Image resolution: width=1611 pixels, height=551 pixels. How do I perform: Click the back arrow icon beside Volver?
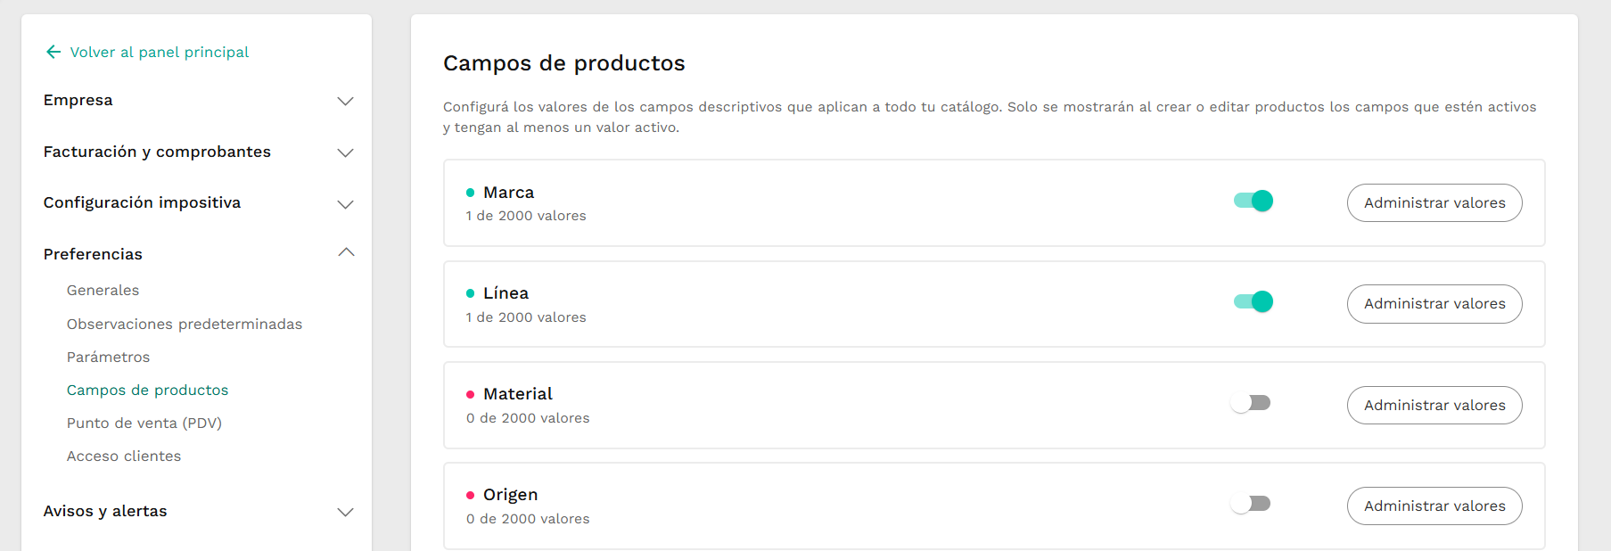53,52
